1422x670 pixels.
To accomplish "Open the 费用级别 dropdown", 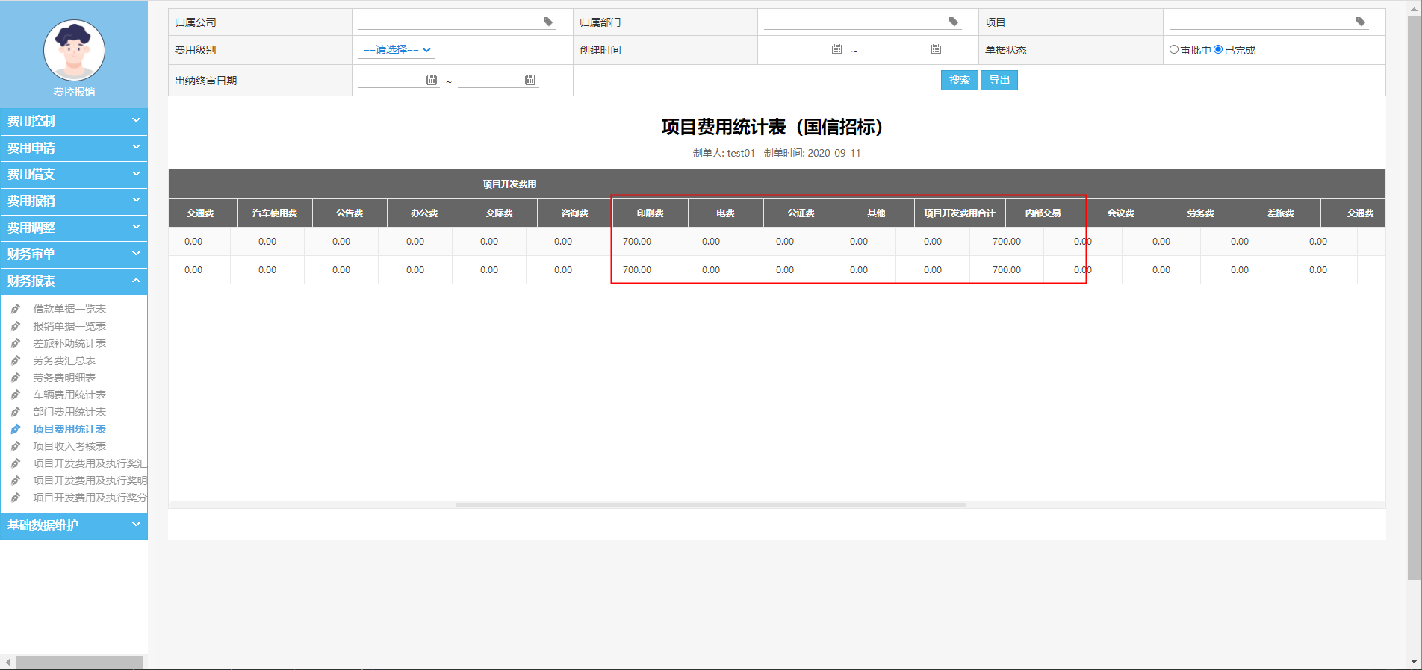I will point(397,50).
